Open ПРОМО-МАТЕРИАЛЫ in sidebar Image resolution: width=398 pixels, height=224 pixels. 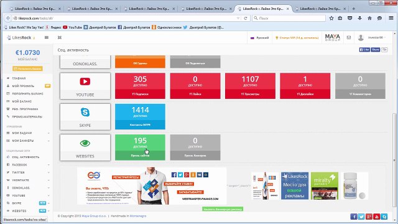click(27, 117)
